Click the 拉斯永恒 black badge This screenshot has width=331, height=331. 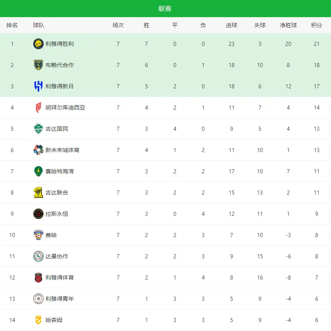pyautogui.click(x=38, y=214)
